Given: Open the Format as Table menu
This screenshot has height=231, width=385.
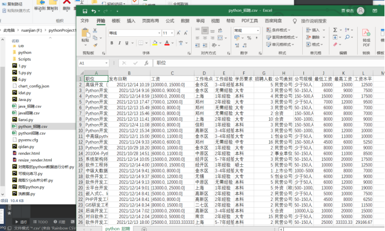Looking at the screenshot, I should coord(282,37).
